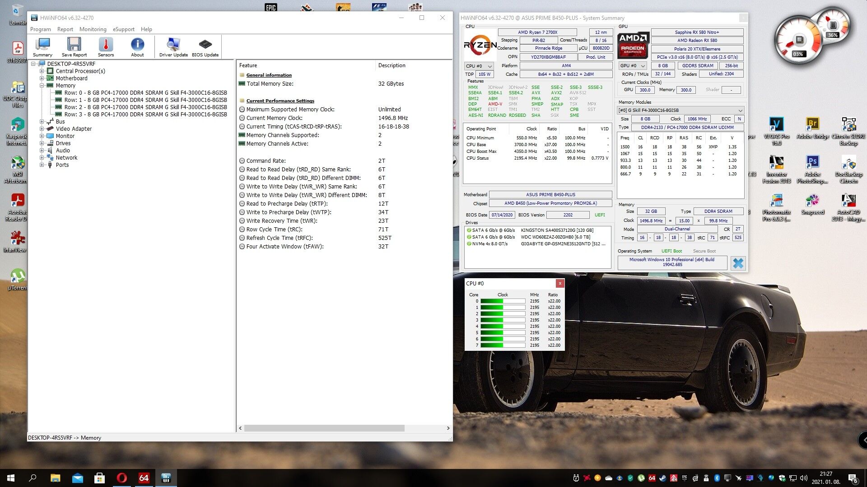Open AutoCAD 2013 desktop shortcut
867x487 pixels.
pyautogui.click(x=848, y=207)
